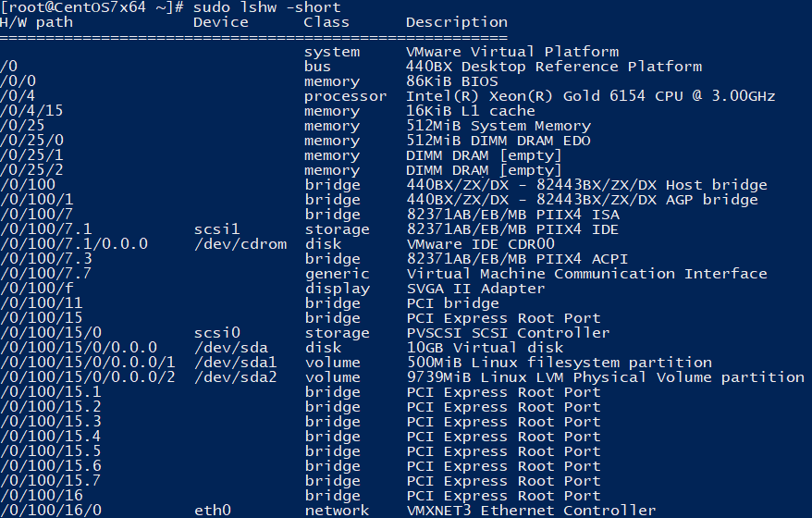This screenshot has width=812, height=518.
Task: Click the 'H/W path' column header
Action: [x=37, y=21]
